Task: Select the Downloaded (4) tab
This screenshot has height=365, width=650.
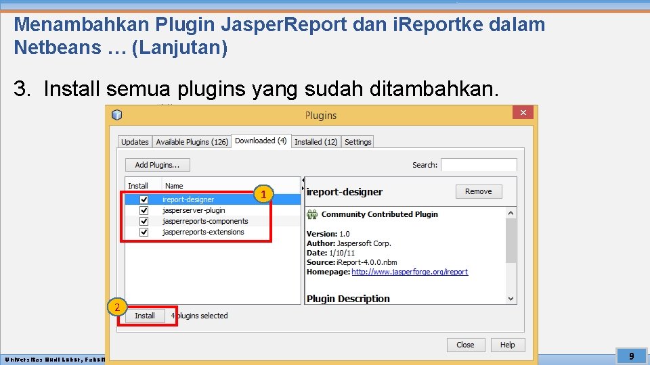Action: 261,141
